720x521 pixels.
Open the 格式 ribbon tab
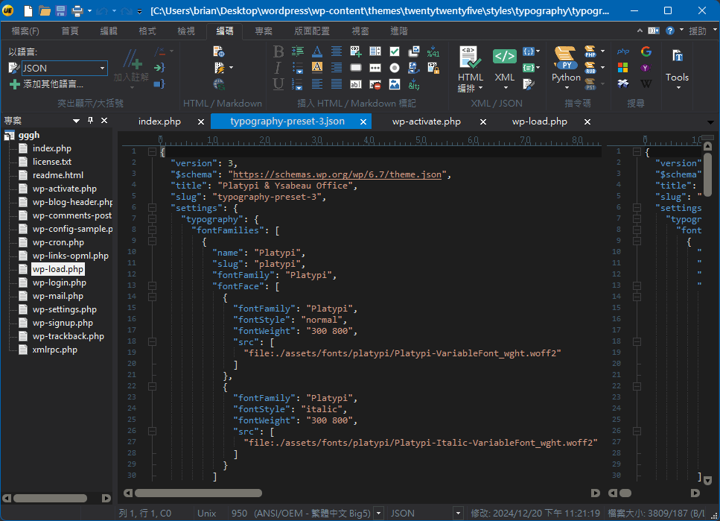pyautogui.click(x=147, y=31)
